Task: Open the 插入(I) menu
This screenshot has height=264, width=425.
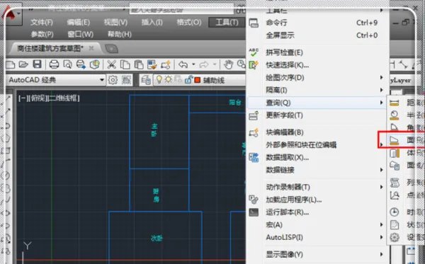Action: [x=152, y=23]
